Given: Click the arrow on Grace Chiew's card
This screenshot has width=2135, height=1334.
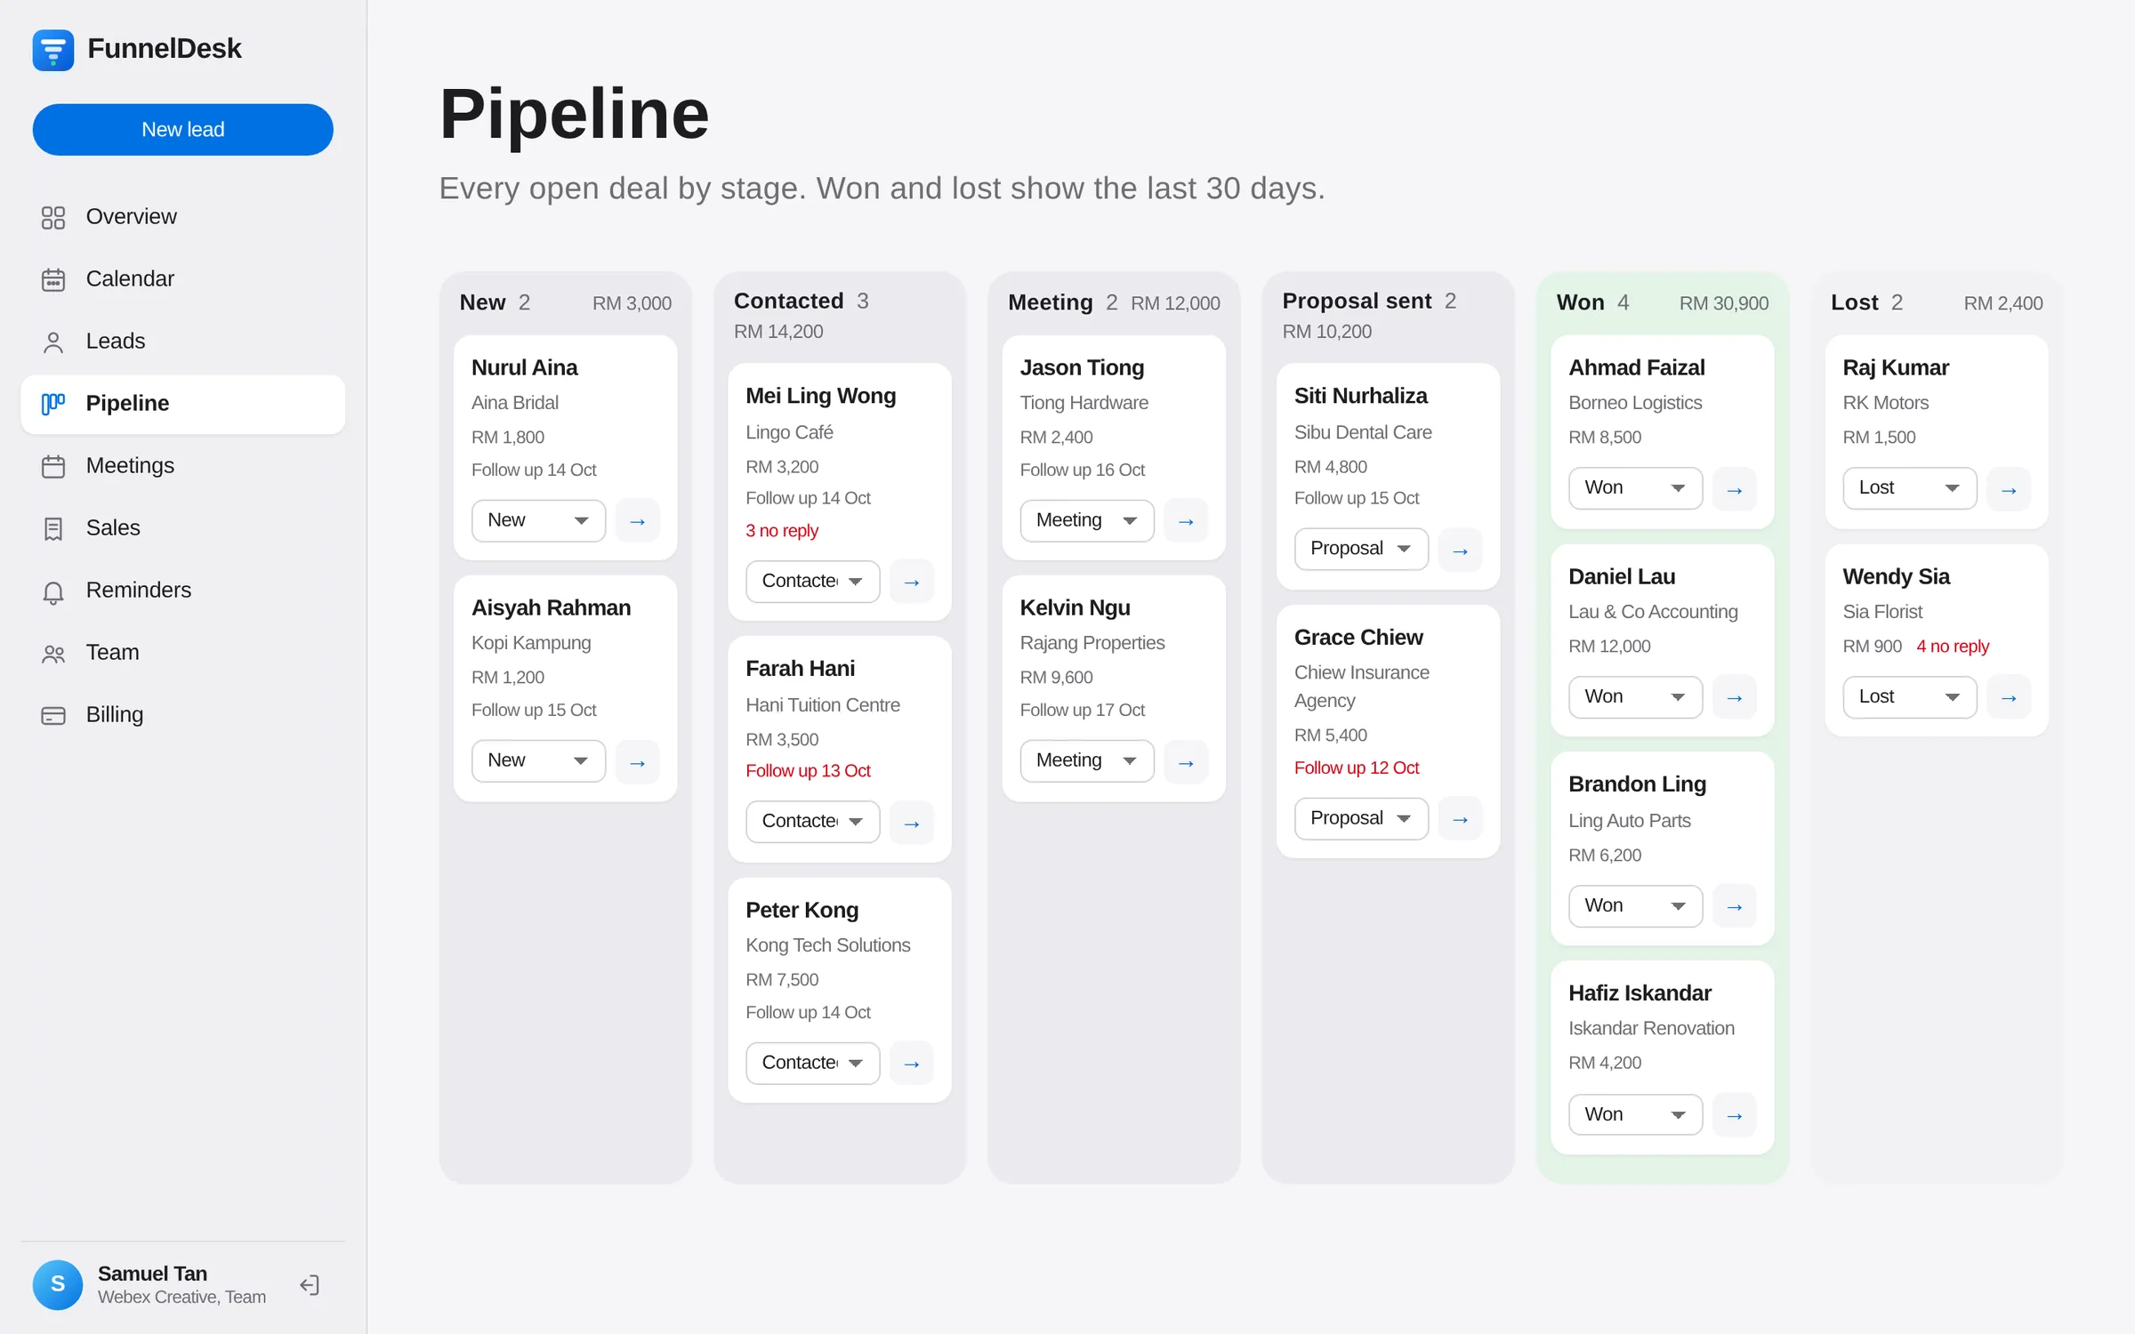Looking at the screenshot, I should [1460, 818].
